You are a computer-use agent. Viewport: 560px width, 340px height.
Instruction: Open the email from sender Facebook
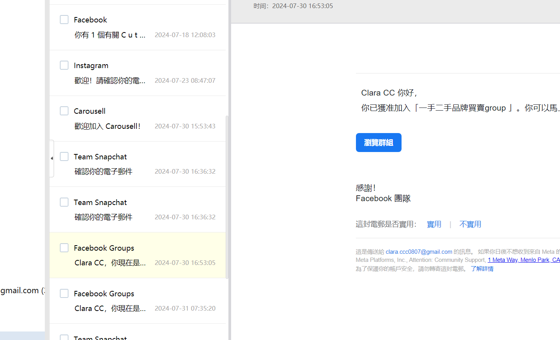coord(90,20)
